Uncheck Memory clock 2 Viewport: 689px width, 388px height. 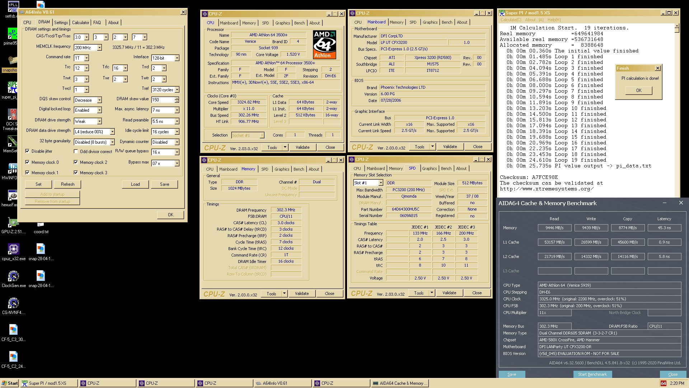(76, 162)
